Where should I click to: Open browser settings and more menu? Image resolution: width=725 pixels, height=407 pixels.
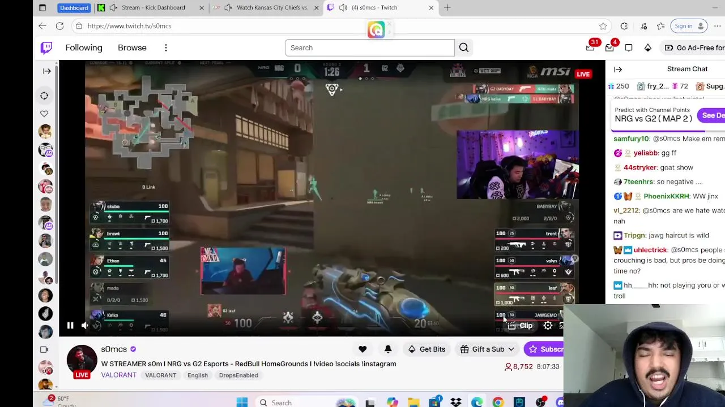(717, 26)
